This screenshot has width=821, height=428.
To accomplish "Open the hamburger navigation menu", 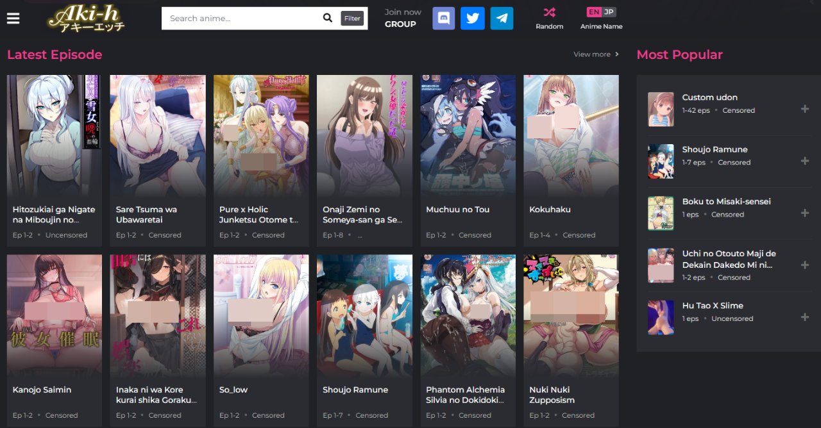I will [13, 18].
